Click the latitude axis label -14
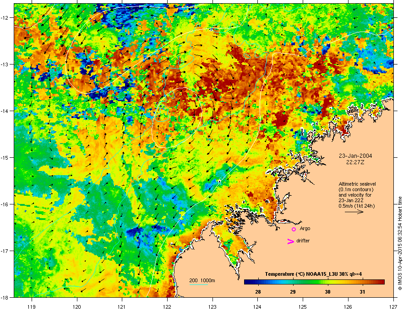The height and width of the screenshot is (311, 403). 5,111
